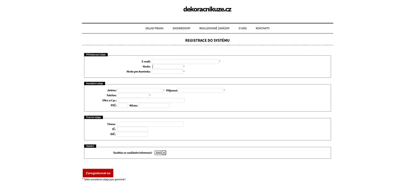The width and height of the screenshot is (399, 185).
Task: Click the Ostatní section label
Action: pos(90,146)
